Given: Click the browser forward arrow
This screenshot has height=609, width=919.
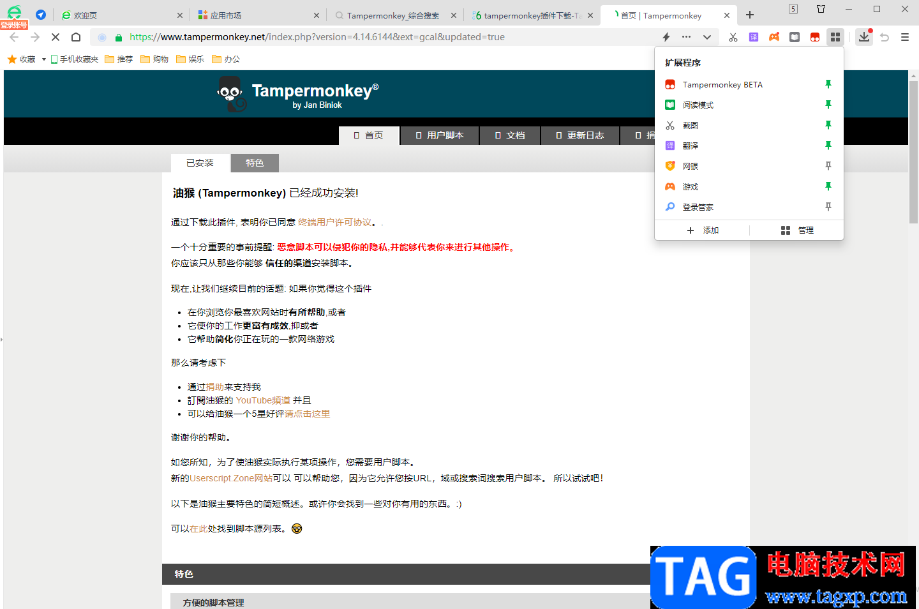Looking at the screenshot, I should (x=35, y=37).
